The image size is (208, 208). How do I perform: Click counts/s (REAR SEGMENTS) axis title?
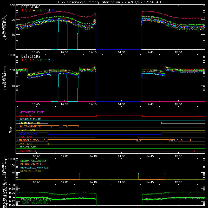tap(4, 78)
